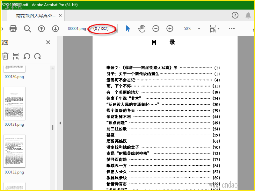Zoom in with the plus button

coord(170,29)
